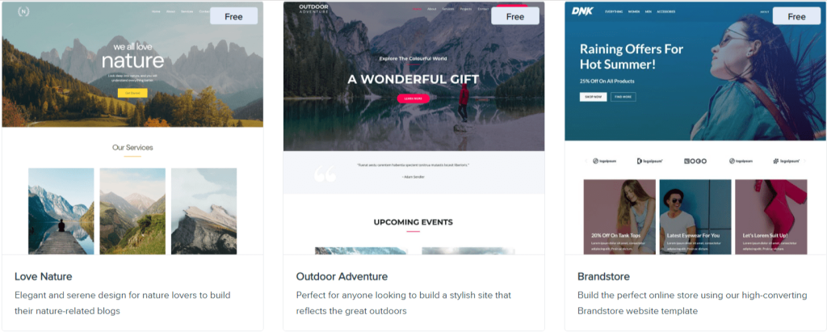This screenshot has height=332, width=827.
Task: Open the Outdoor Adventure template title
Action: pos(342,276)
